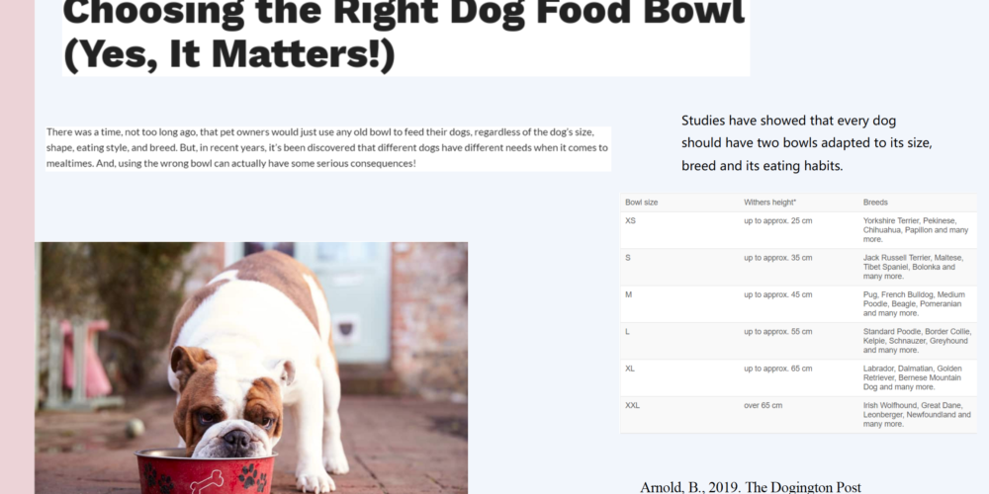This screenshot has height=494, width=989.
Task: Click the 'Breeds' column header
Action: pos(875,203)
